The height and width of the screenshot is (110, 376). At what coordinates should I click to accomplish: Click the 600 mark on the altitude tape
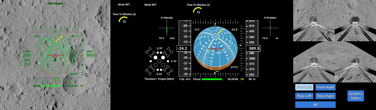(252, 37)
